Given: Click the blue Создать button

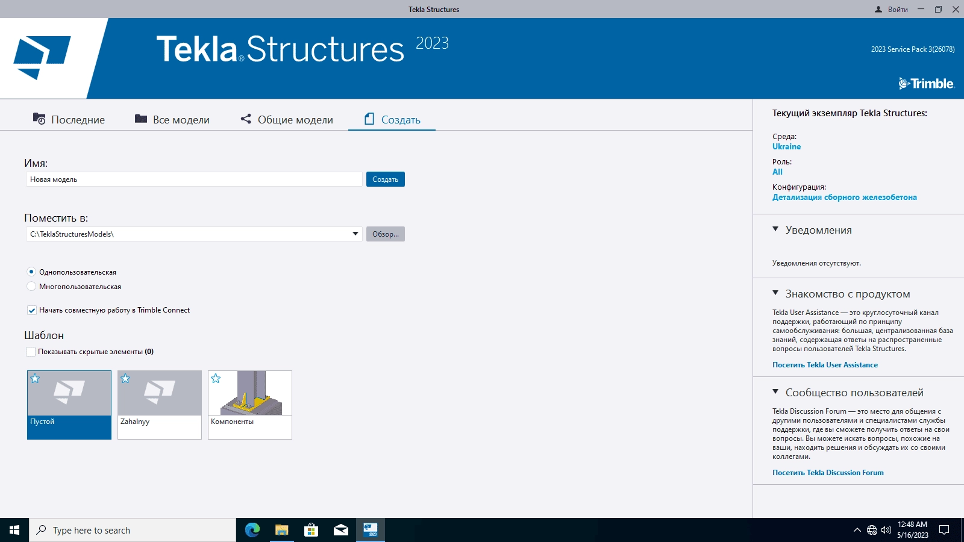Looking at the screenshot, I should (386, 179).
